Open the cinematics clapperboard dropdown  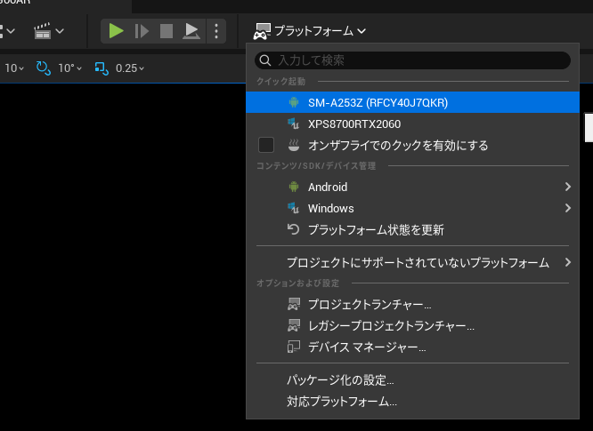pos(48,31)
